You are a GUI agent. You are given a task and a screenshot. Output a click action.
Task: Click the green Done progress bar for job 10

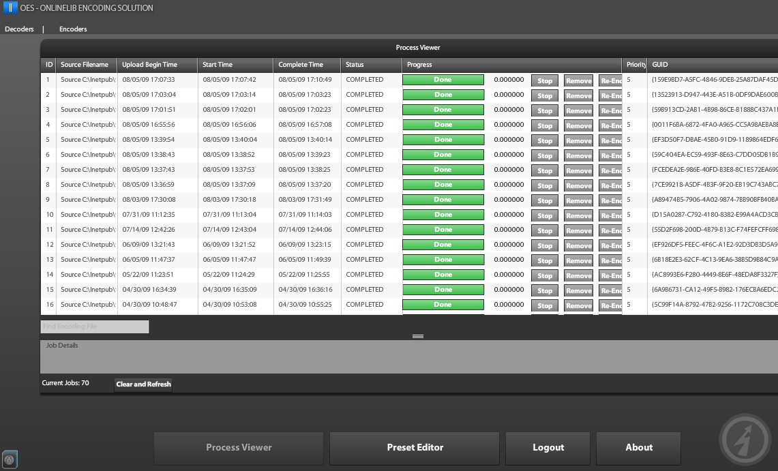pyautogui.click(x=443, y=215)
